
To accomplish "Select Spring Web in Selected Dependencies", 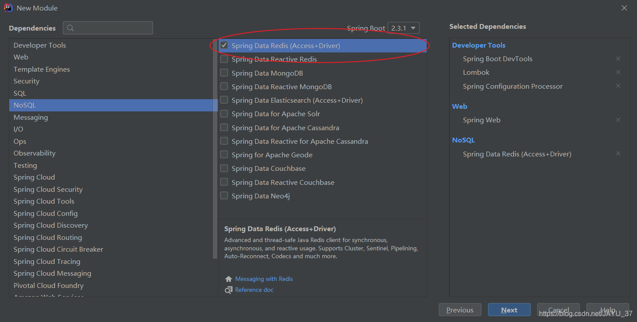I will tap(482, 120).
